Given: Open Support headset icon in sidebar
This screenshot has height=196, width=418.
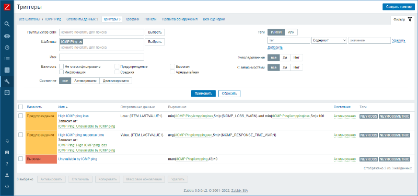Looking at the screenshot, I should [x=7, y=141].
